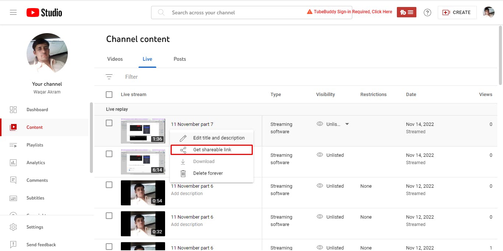This screenshot has height=251, width=503.
Task: Tick checkbox for 6:14 video row
Action: [109, 154]
